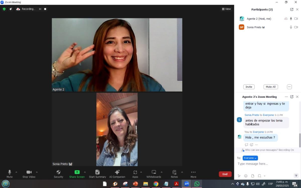Image resolution: width=301 pixels, height=188 pixels.
Task: Click the Invite button
Action: click(249, 87)
